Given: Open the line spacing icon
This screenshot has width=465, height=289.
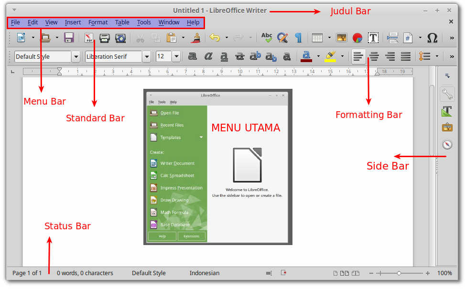Looking at the screenshot, I should [x=424, y=56].
